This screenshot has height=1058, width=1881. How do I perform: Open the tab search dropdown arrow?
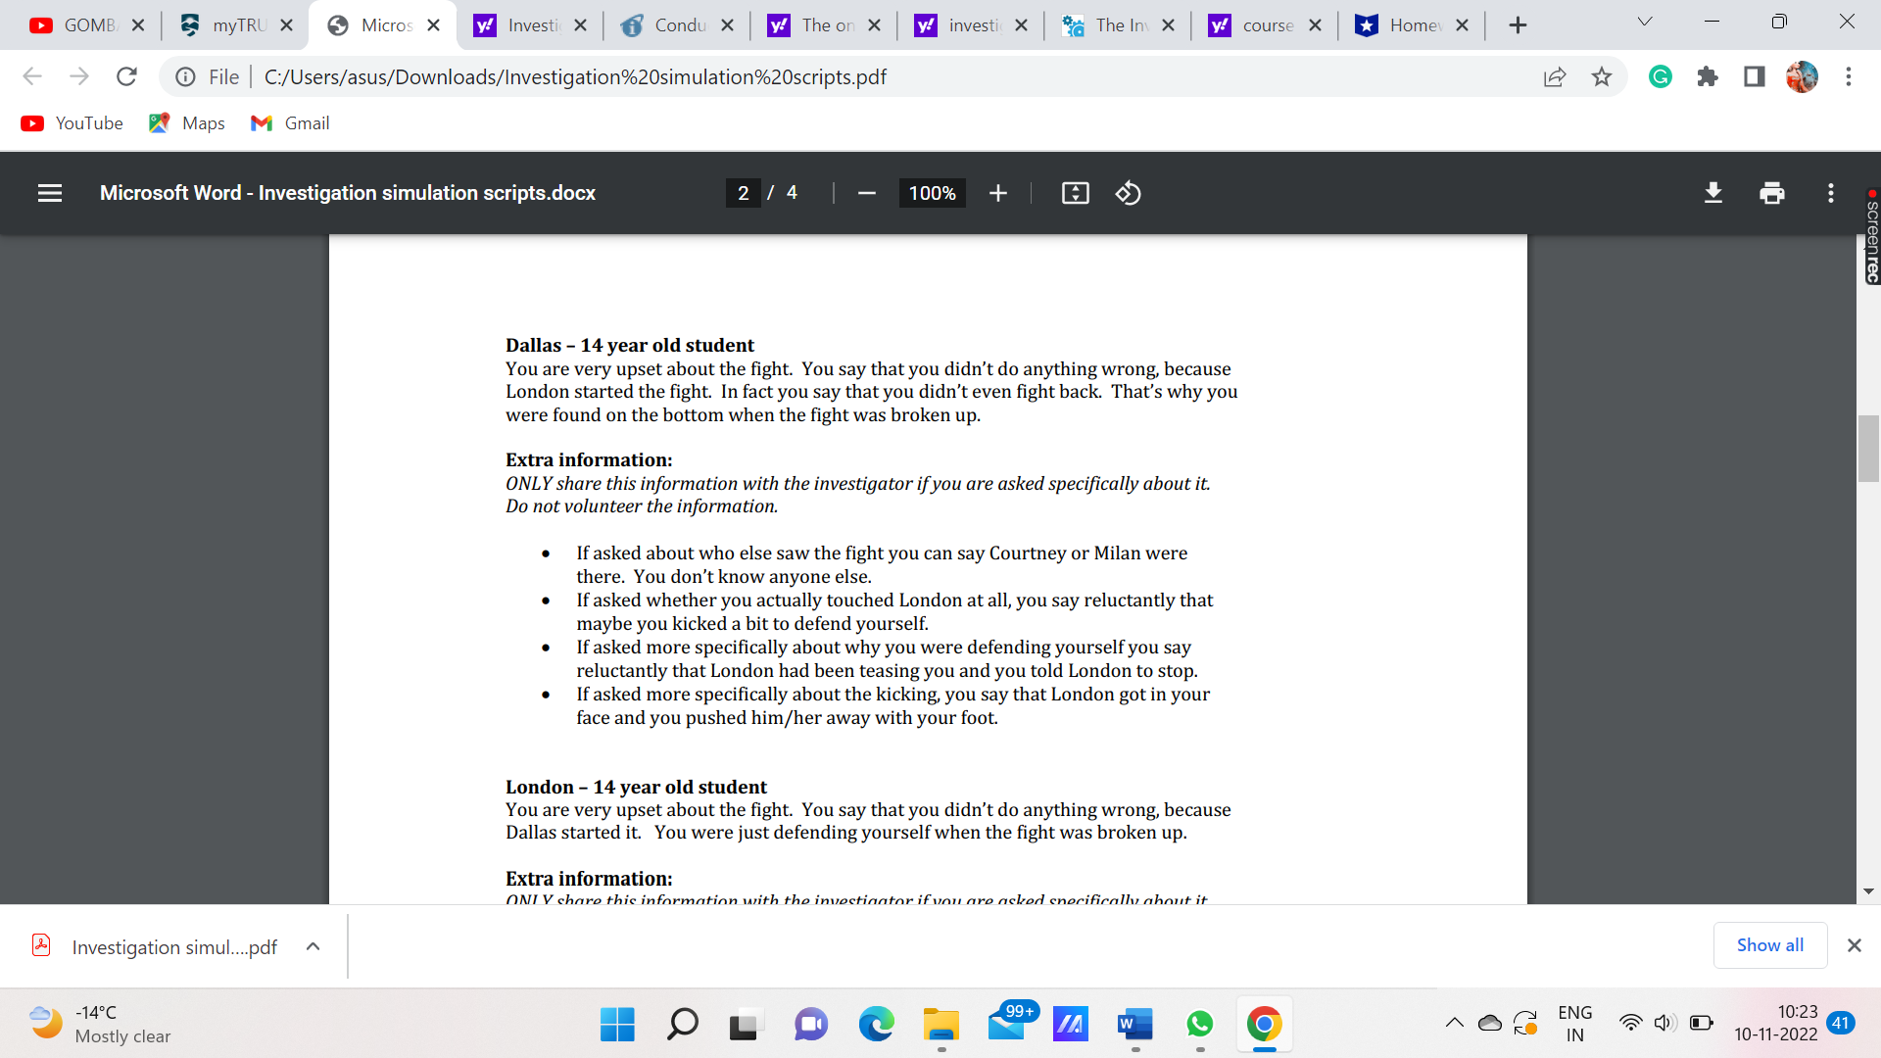click(x=1644, y=23)
